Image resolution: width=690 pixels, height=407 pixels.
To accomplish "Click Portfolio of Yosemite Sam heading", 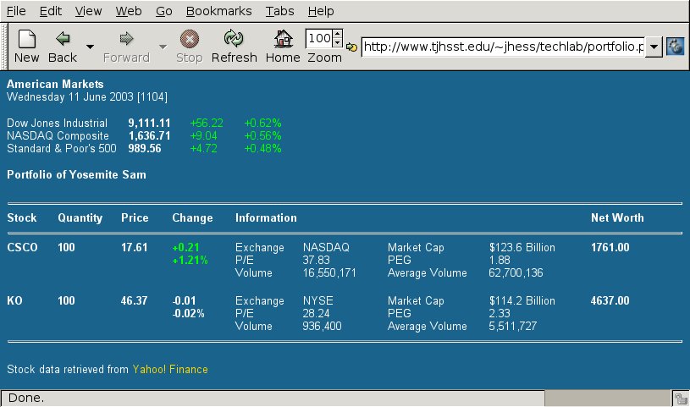I will tap(76, 174).
